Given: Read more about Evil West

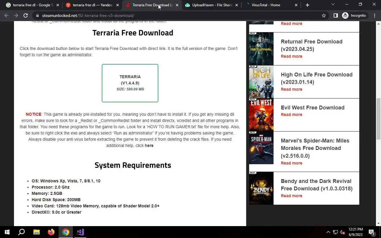Looking at the screenshot, I should point(291,115).
